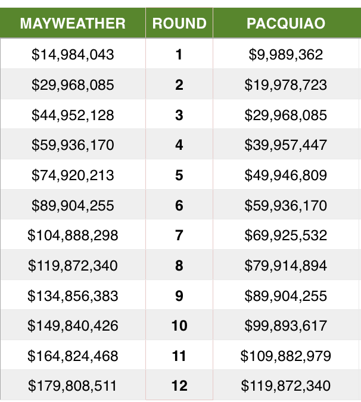The width and height of the screenshot is (361, 402).
Task: Click the $179,808,511 cell
Action: click(73, 385)
